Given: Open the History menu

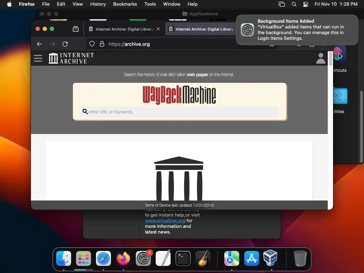Looking at the screenshot, I should pyautogui.click(x=98, y=4).
